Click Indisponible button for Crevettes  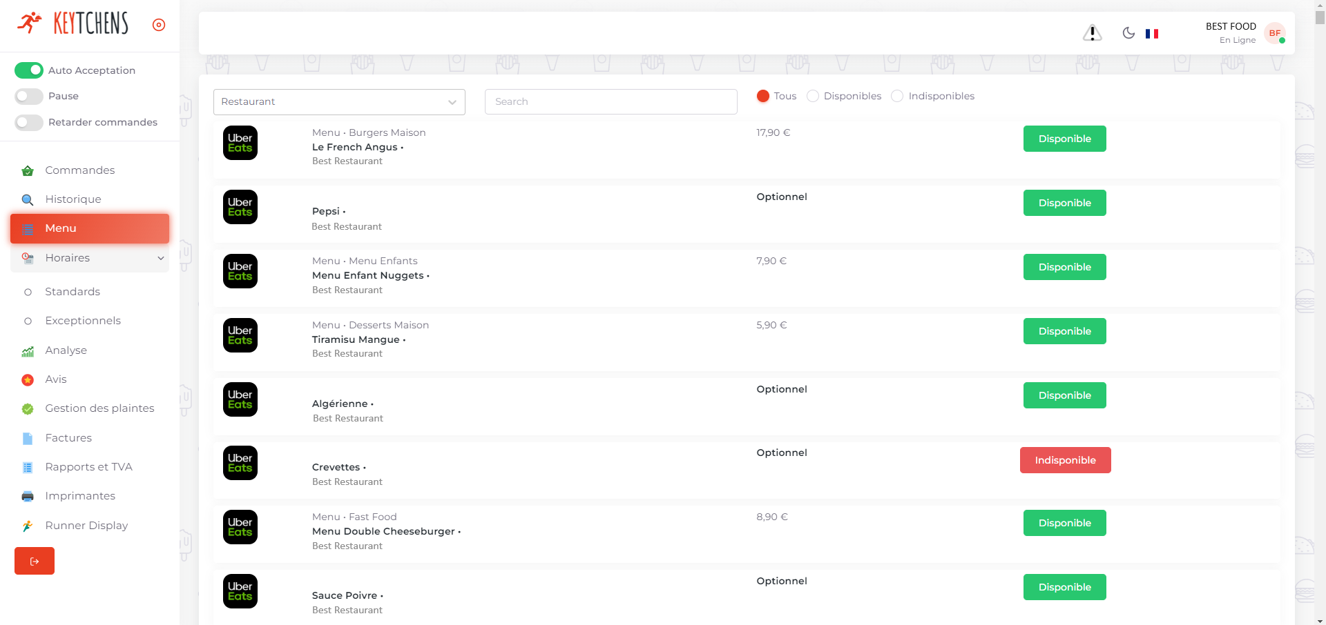coord(1065,460)
